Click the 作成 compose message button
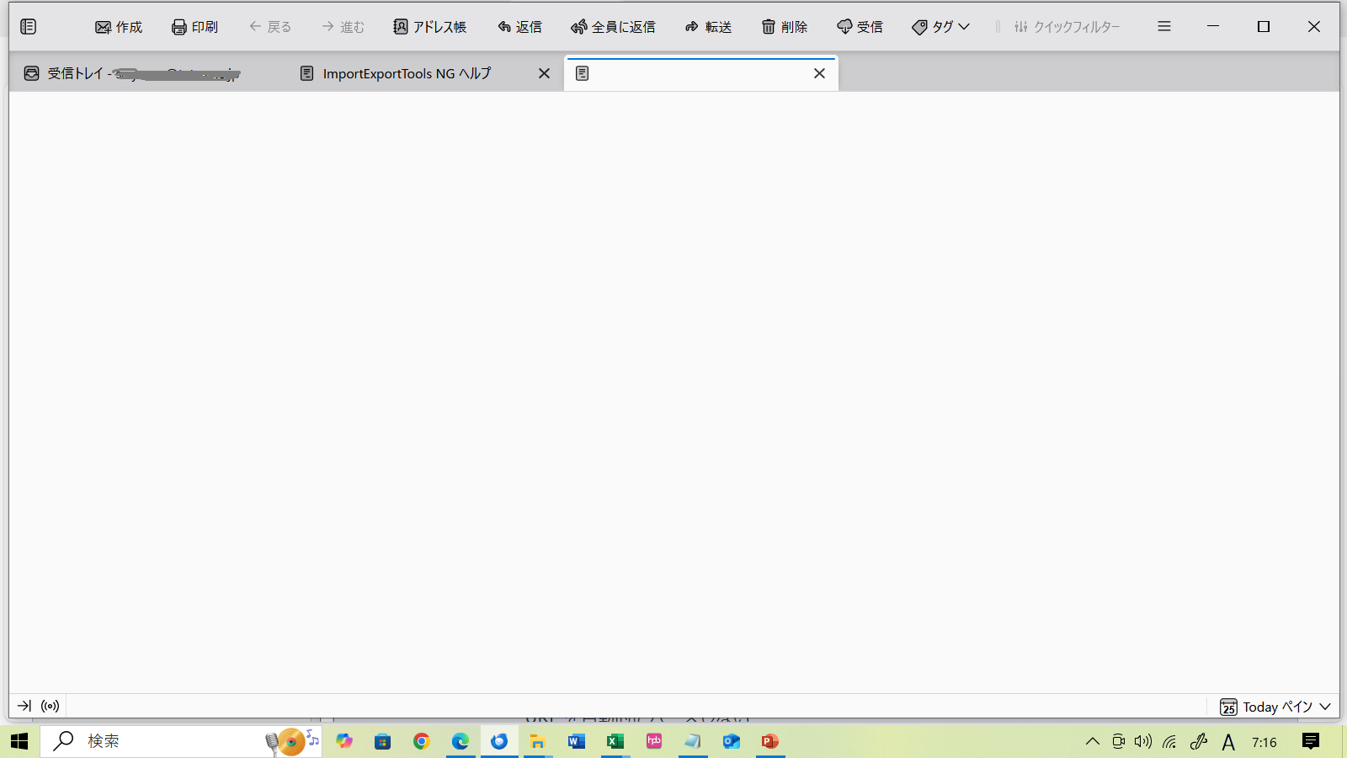This screenshot has width=1347, height=758. (x=119, y=27)
